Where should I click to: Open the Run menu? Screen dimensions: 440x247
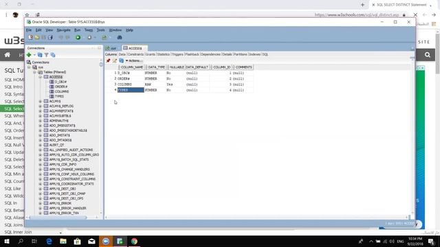(x=78, y=30)
